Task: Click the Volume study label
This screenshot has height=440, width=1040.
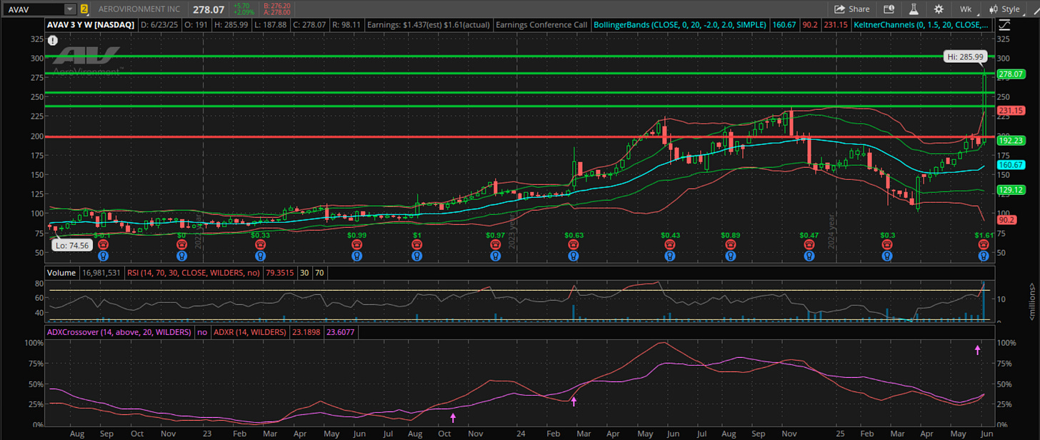Action: click(x=61, y=273)
